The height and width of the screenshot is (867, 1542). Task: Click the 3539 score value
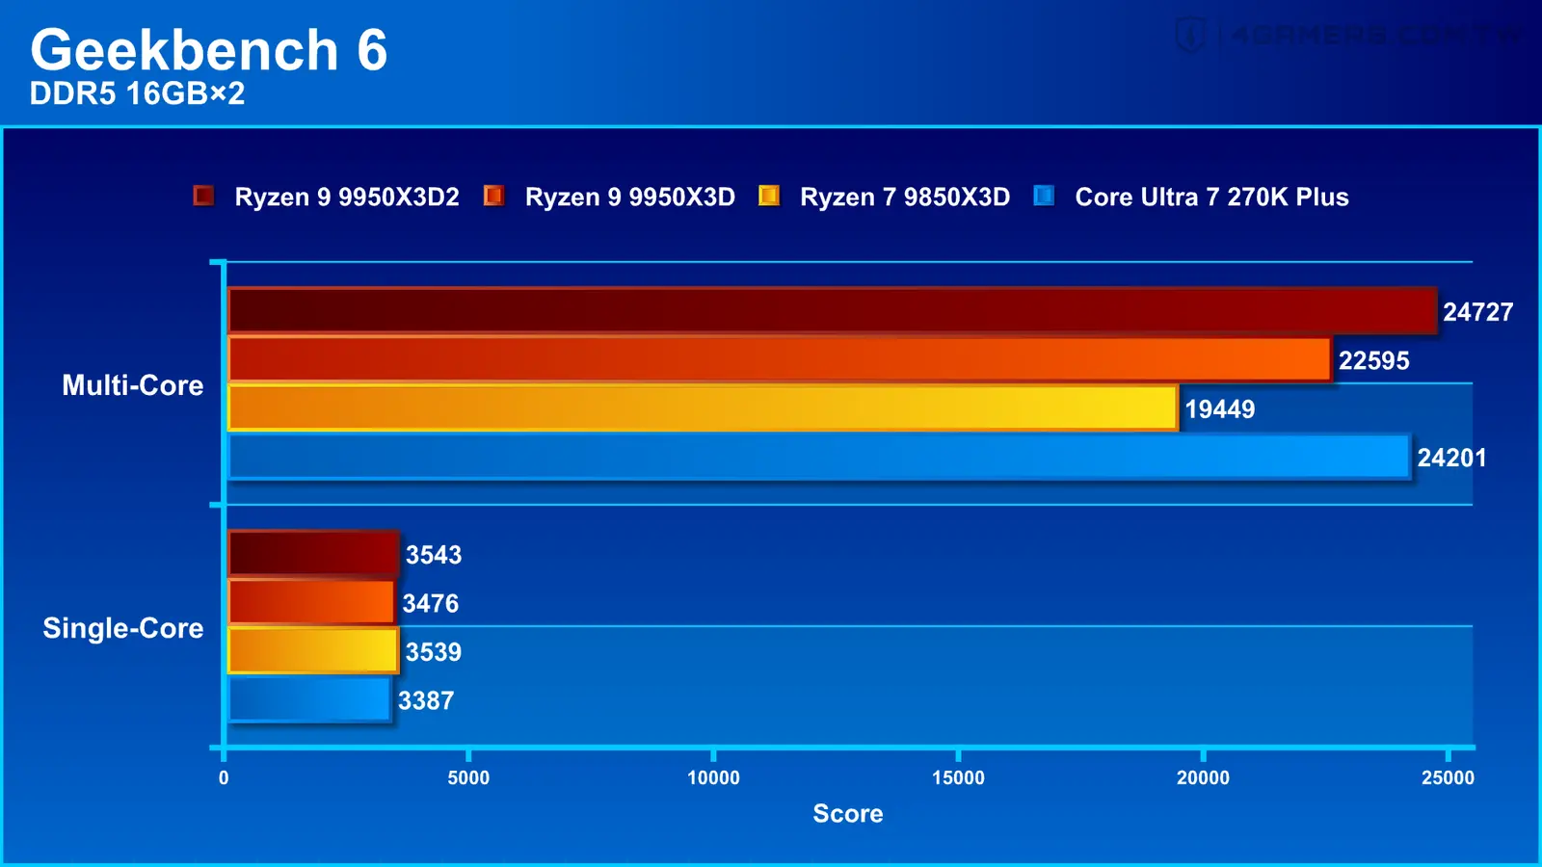[x=434, y=652]
